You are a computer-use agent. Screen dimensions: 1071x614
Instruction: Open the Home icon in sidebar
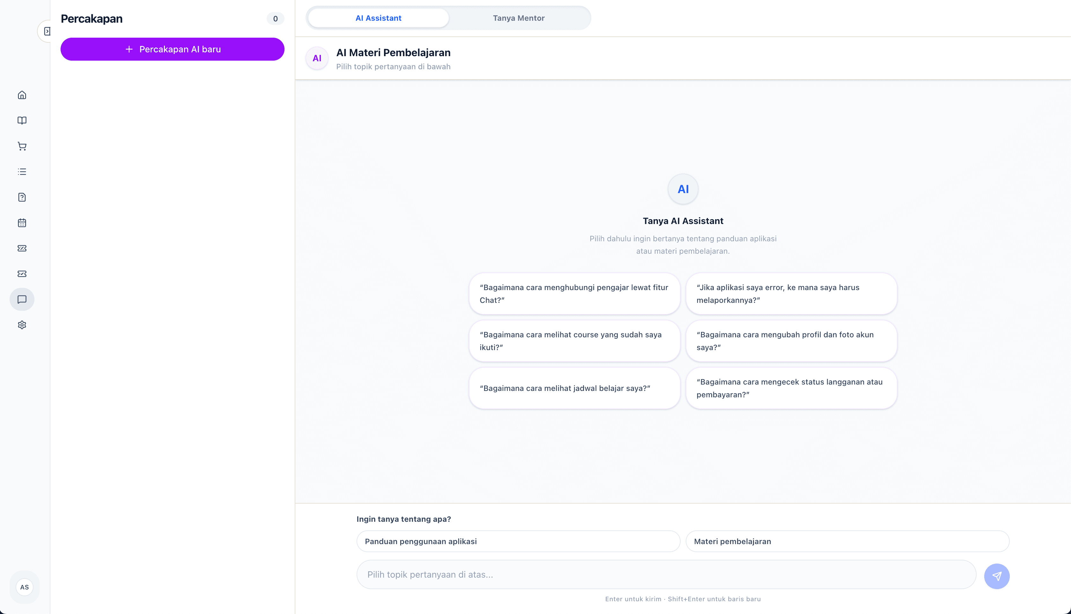pos(22,95)
